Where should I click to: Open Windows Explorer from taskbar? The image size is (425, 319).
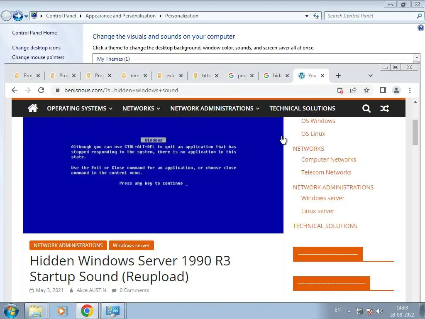point(36,311)
